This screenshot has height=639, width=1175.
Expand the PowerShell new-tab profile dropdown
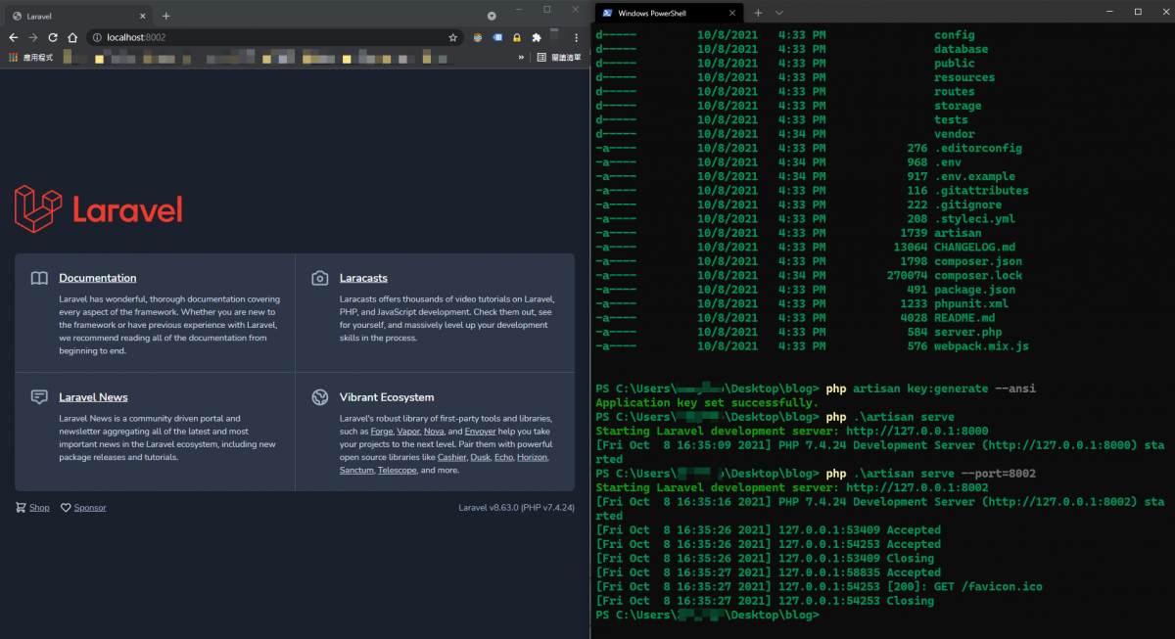(x=779, y=13)
